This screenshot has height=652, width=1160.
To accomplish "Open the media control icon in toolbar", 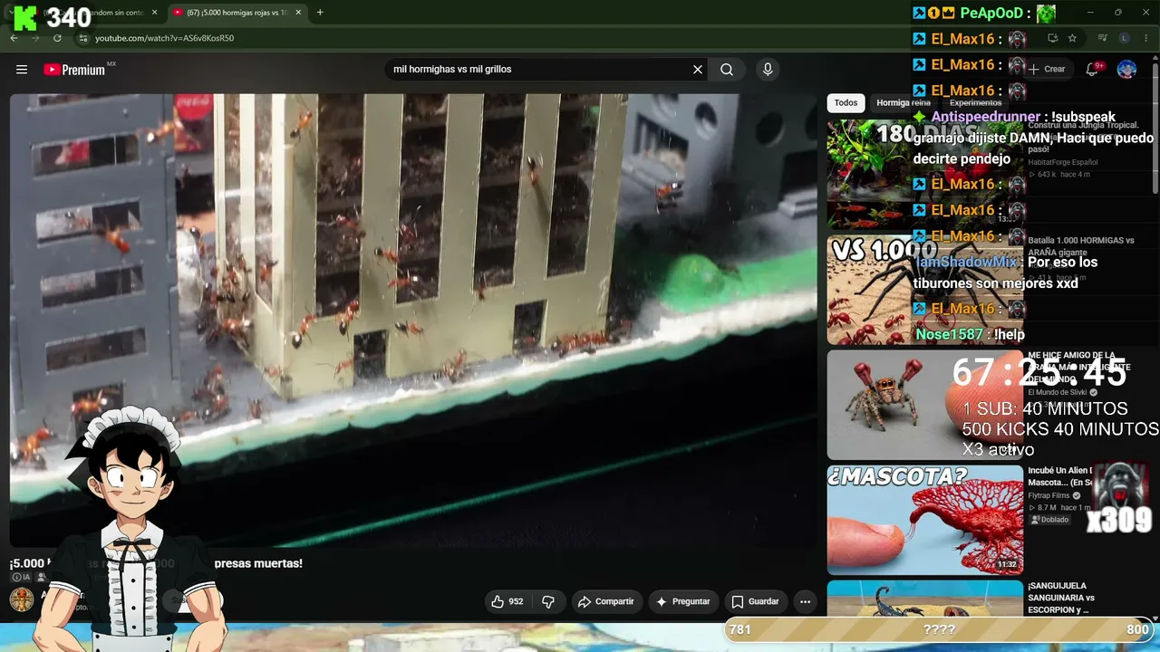I will (1103, 38).
